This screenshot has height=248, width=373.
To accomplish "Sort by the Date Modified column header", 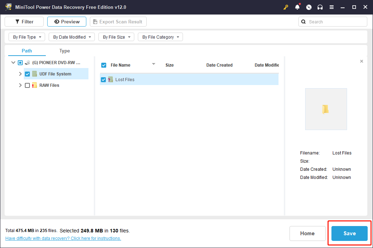I will tap(267, 65).
